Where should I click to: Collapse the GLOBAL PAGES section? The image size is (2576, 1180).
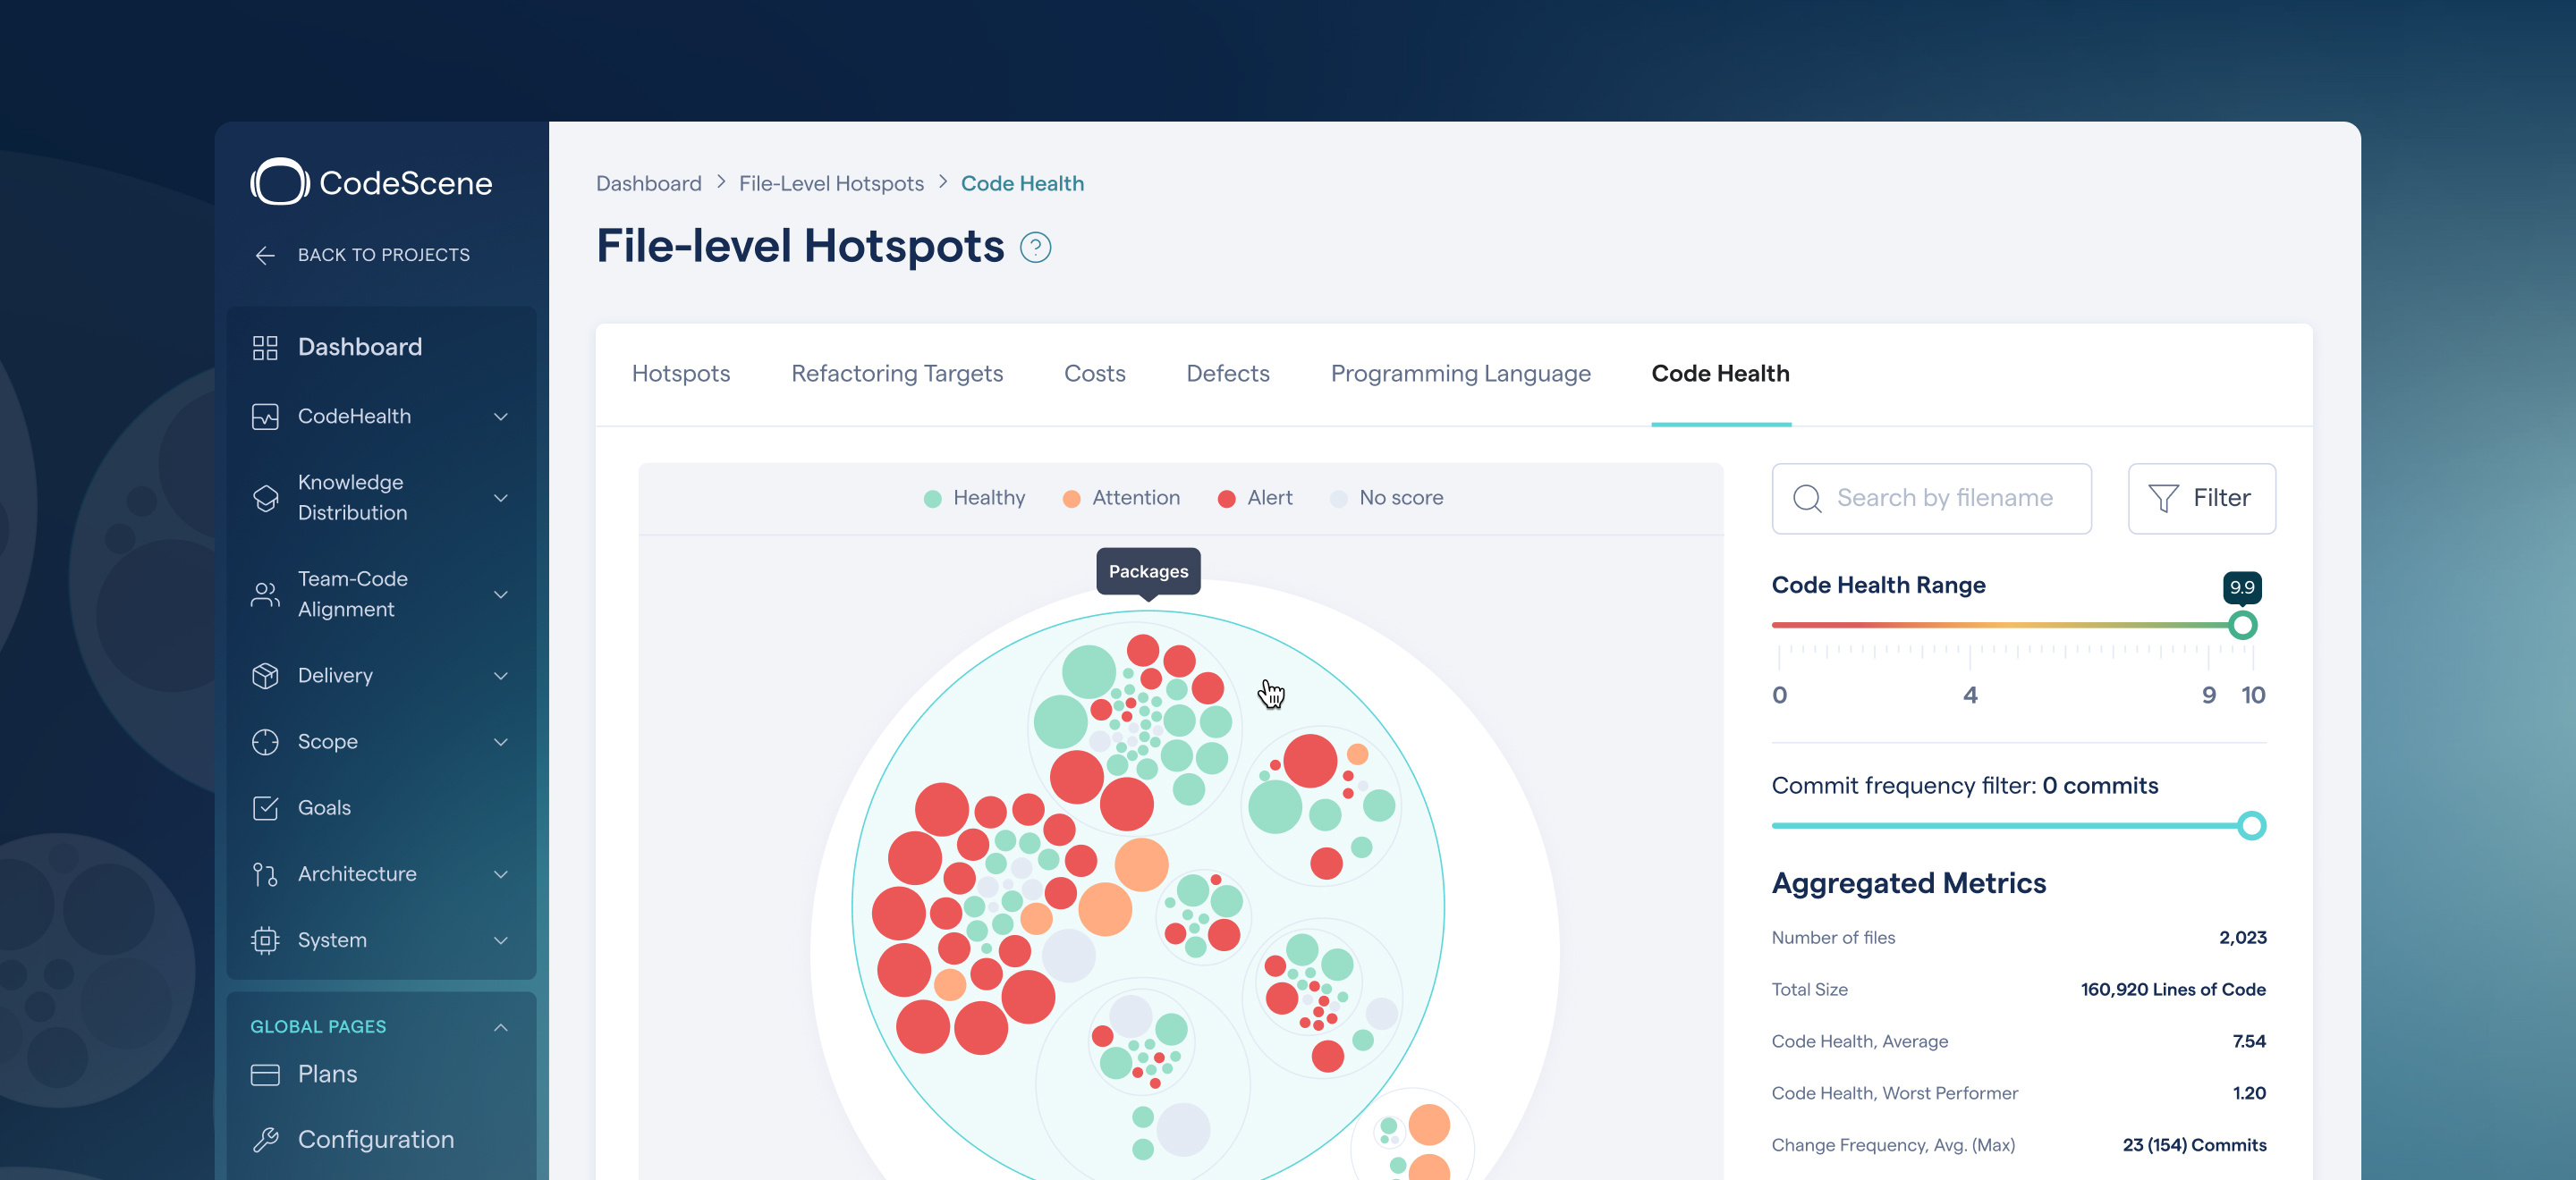point(500,1026)
